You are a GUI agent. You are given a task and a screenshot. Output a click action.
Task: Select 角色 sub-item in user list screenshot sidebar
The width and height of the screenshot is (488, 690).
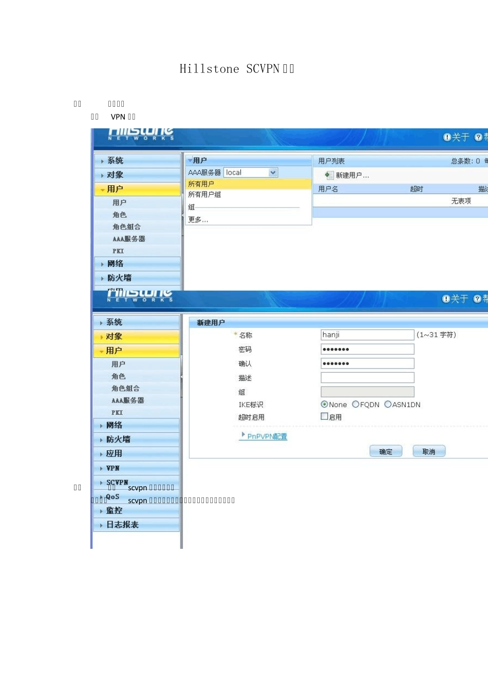click(x=119, y=215)
